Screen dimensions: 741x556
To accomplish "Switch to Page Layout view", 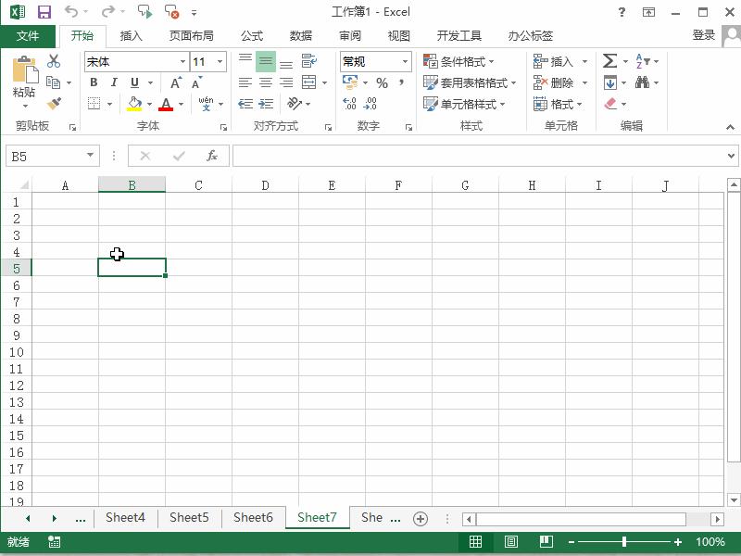I will pos(512,542).
